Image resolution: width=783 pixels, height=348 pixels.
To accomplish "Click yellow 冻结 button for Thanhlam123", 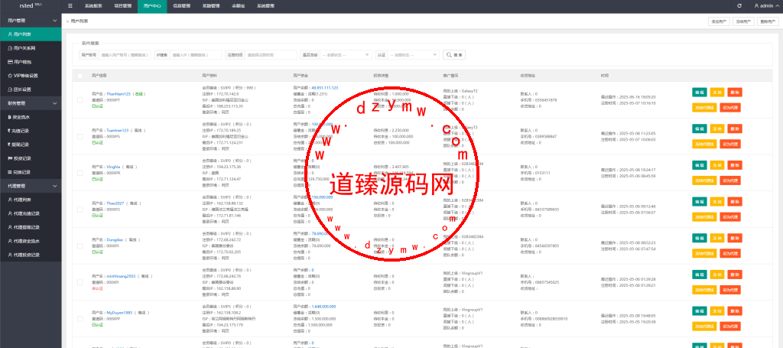I will (x=716, y=93).
